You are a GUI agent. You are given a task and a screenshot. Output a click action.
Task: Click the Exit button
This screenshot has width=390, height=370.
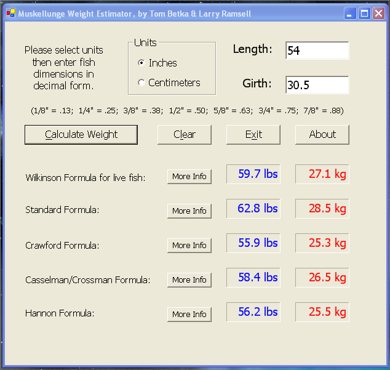pos(253,135)
